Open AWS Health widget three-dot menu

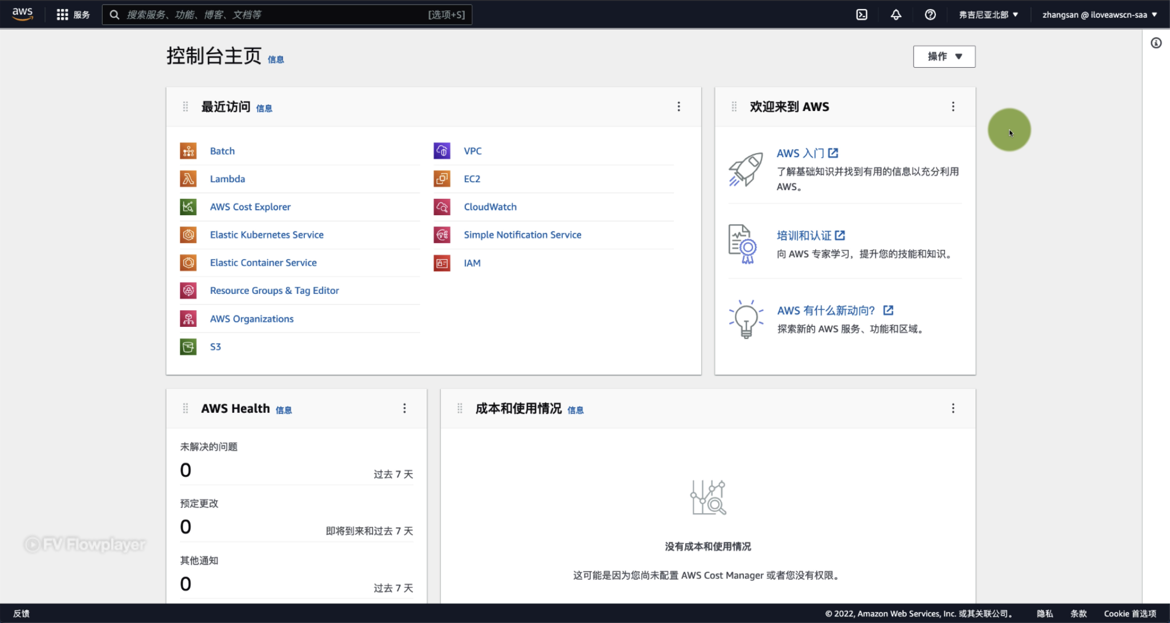[x=404, y=409]
